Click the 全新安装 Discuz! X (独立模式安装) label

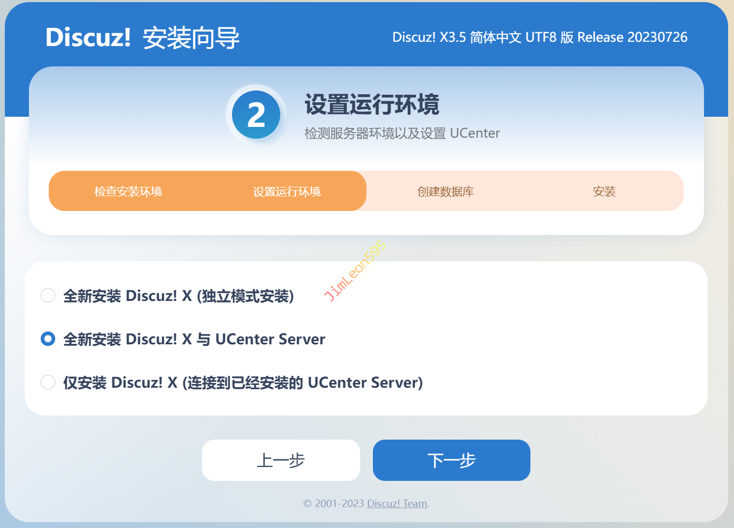(x=178, y=296)
